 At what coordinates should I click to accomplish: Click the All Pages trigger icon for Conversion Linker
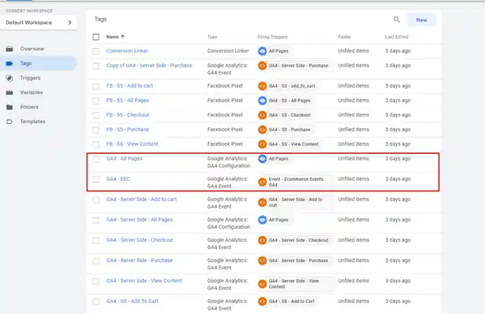coord(263,51)
